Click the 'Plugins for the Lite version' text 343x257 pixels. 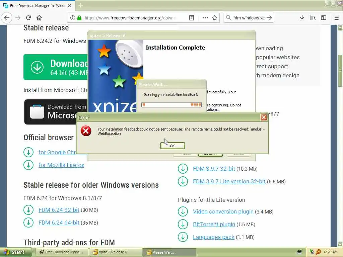[211, 200]
